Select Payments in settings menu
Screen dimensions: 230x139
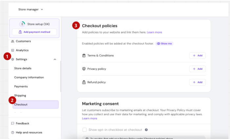(21, 87)
